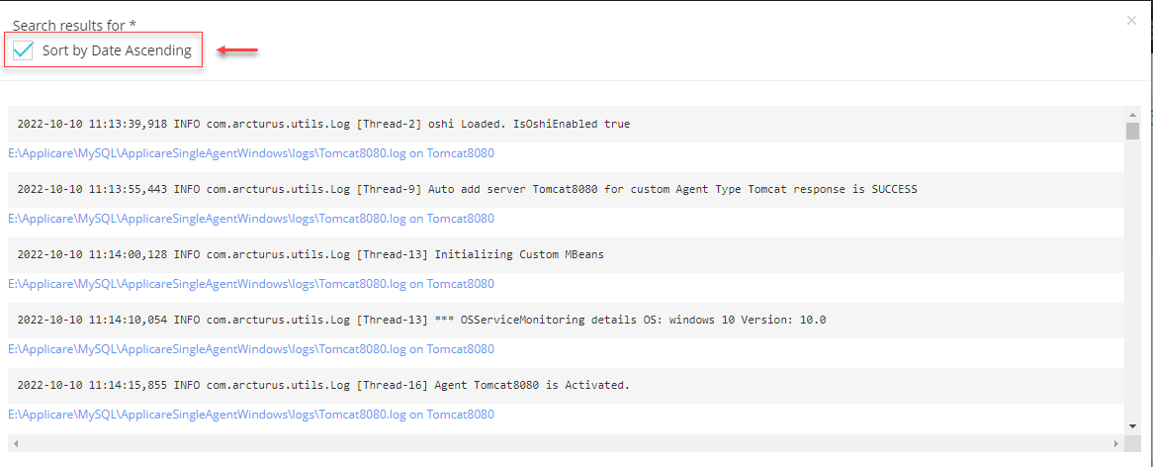Click the vertical scrollbar thumb
The image size is (1153, 467).
[x=1132, y=131]
